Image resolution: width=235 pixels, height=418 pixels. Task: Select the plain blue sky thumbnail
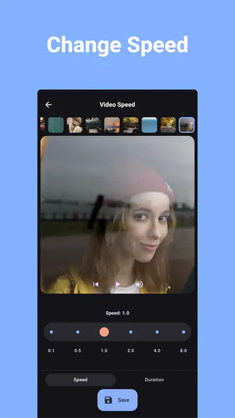[x=149, y=125]
